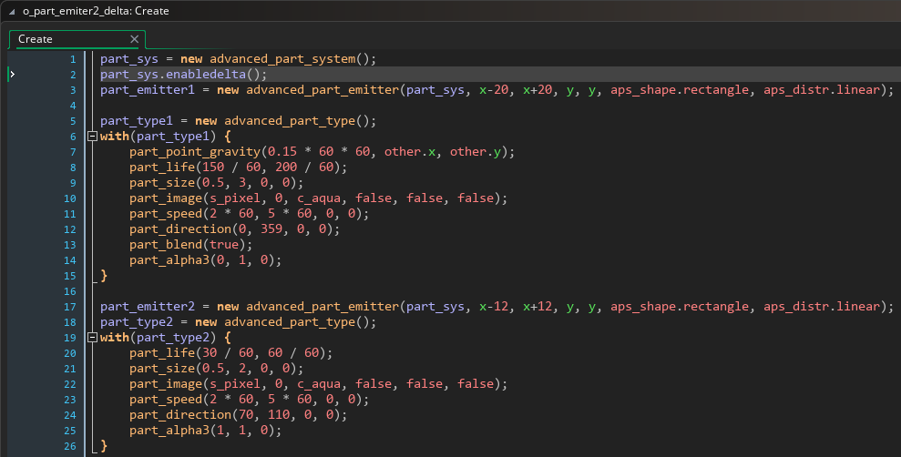Click the current-line arrow marker on line 2

point(12,75)
